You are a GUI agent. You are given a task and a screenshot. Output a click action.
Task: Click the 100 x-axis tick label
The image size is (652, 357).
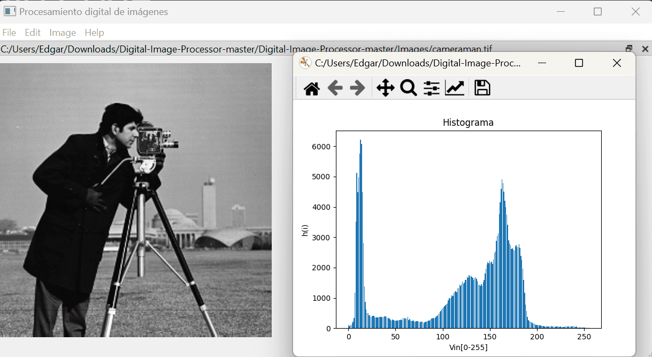(442, 337)
